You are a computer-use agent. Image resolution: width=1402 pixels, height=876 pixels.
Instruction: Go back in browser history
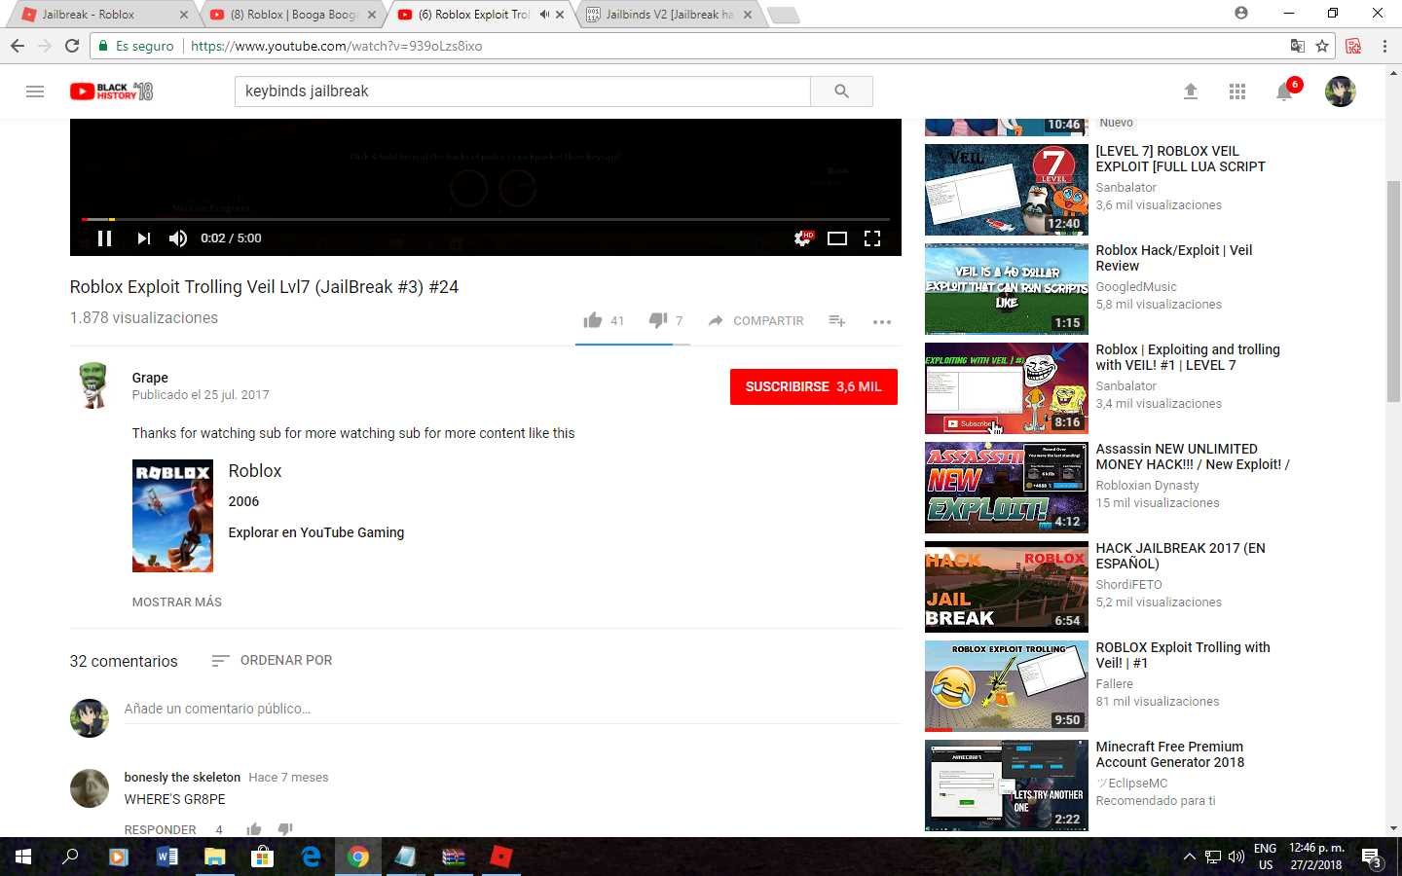(17, 46)
